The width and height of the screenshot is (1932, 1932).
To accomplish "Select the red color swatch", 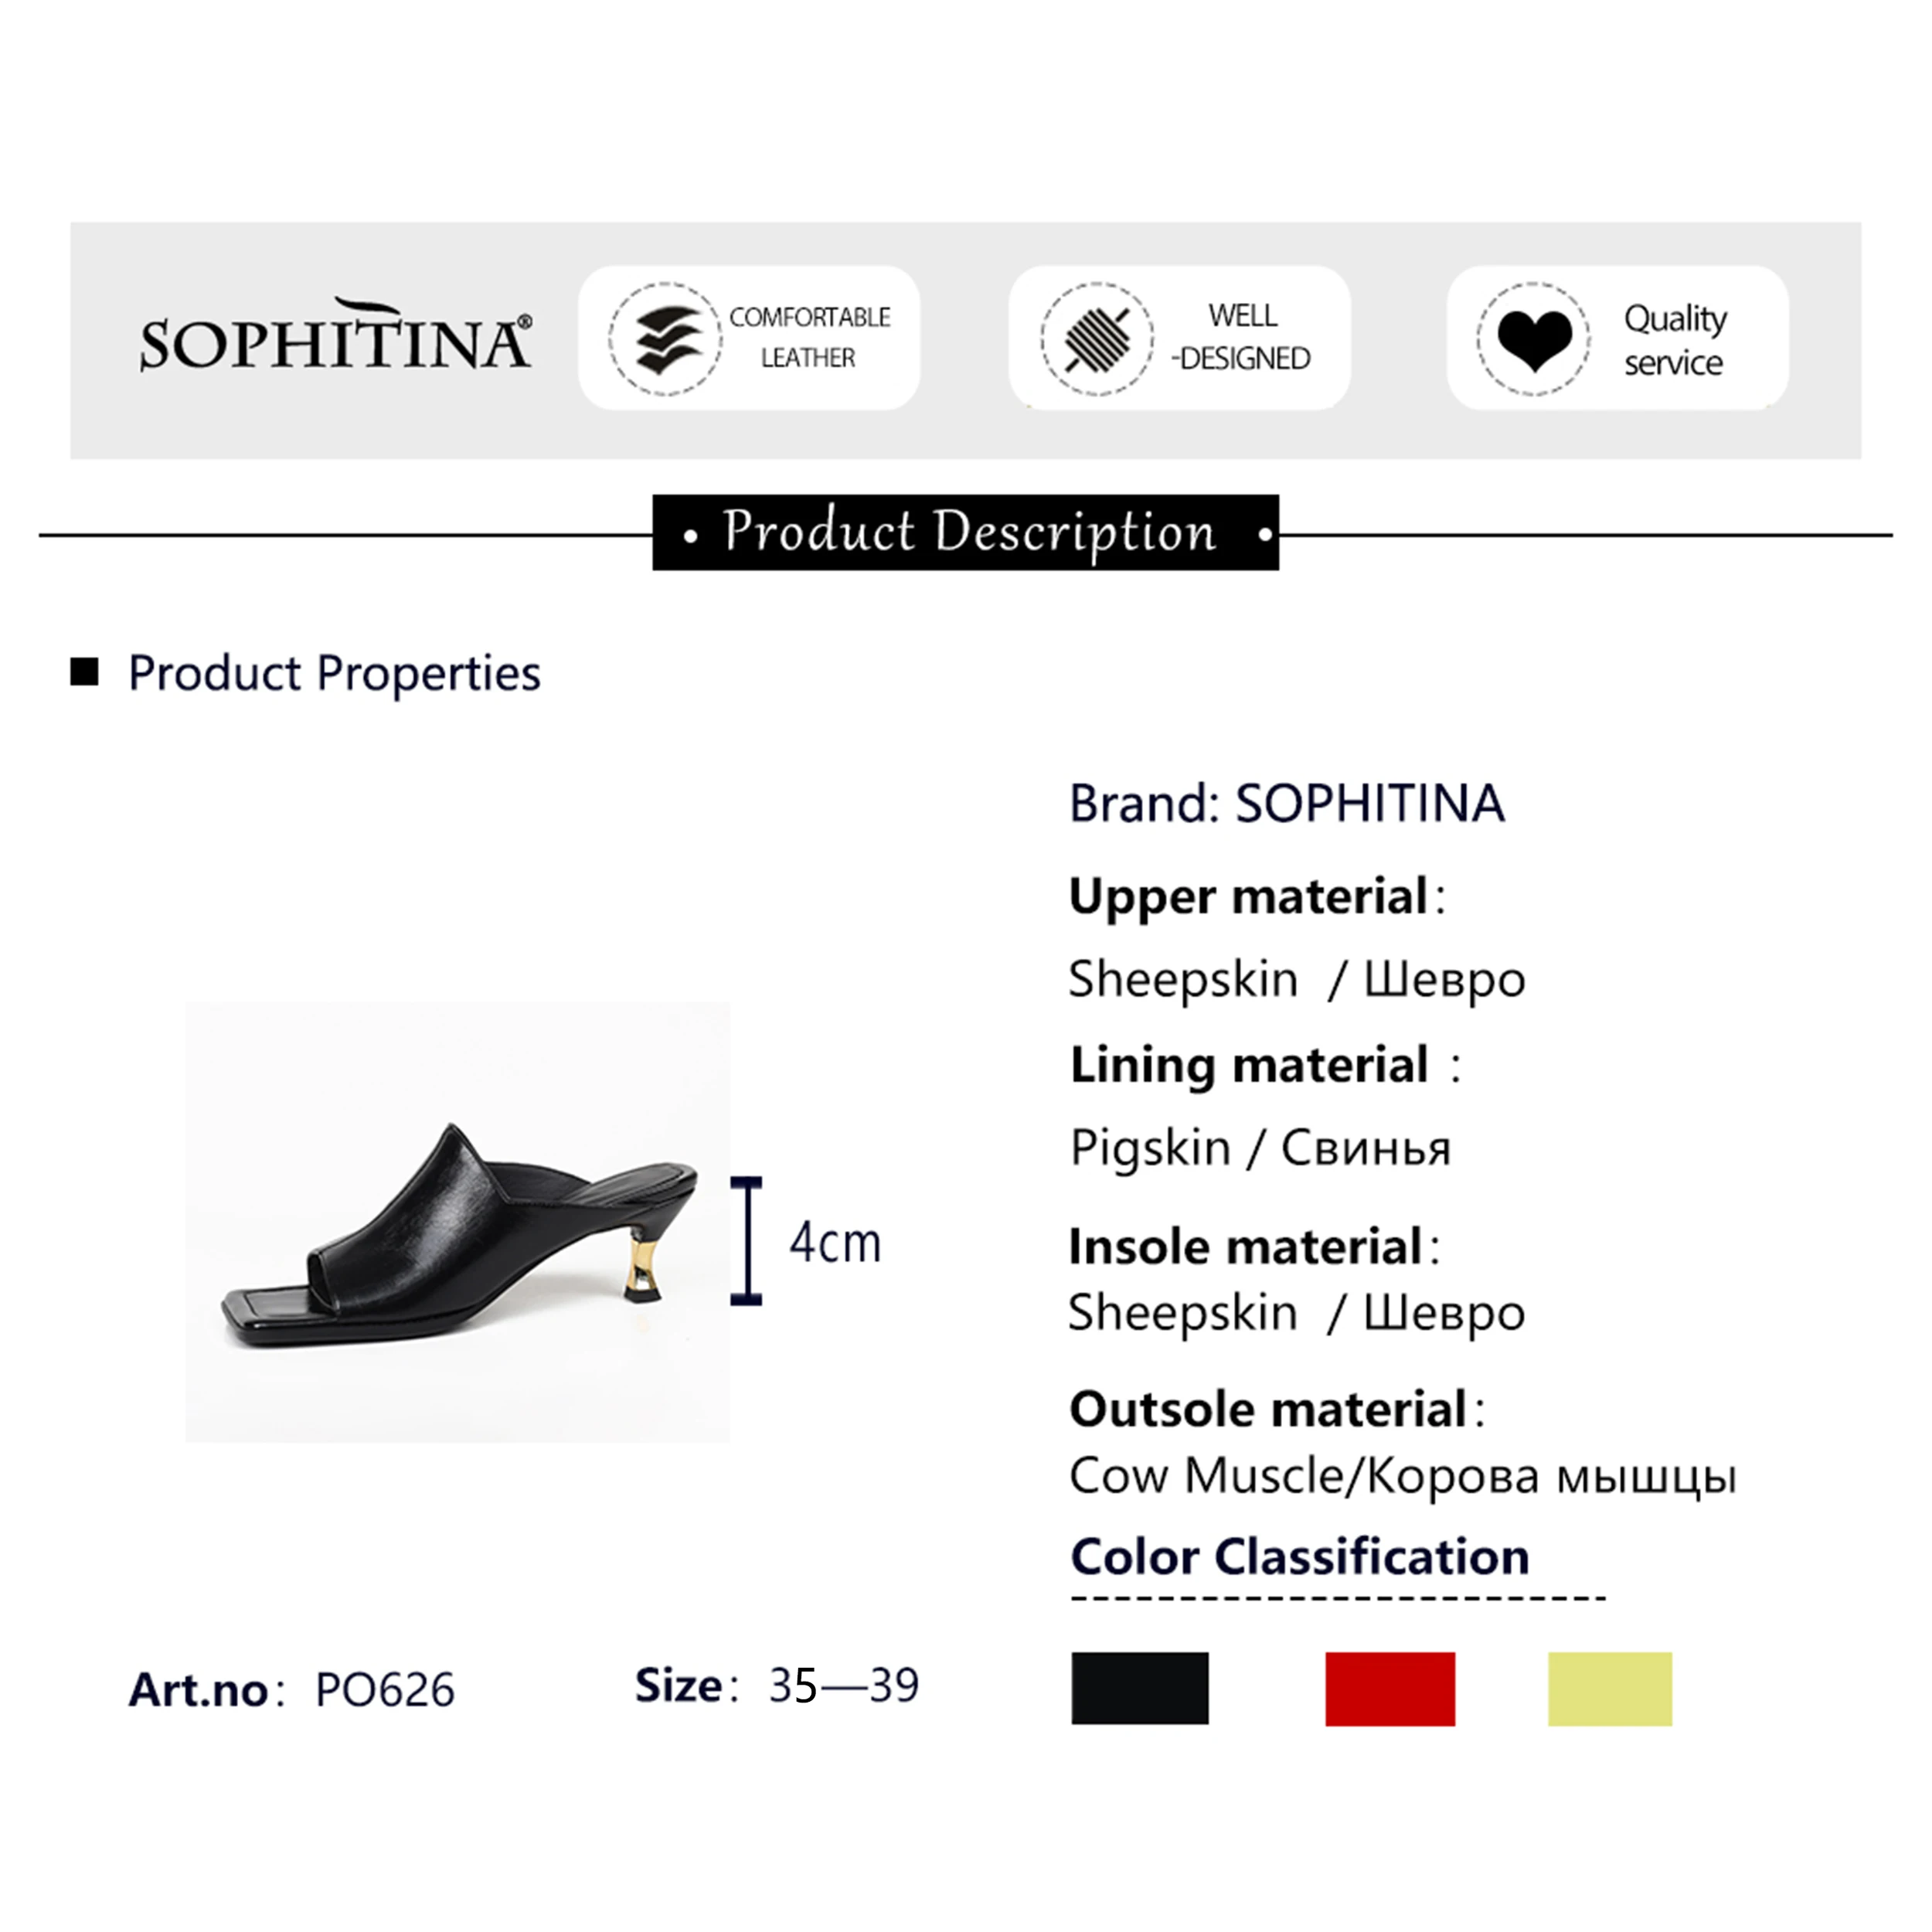I will (x=1389, y=1688).
